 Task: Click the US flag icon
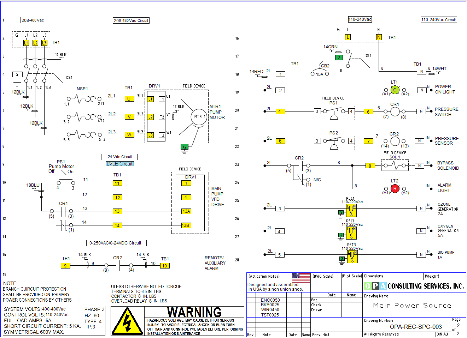pos(301,277)
